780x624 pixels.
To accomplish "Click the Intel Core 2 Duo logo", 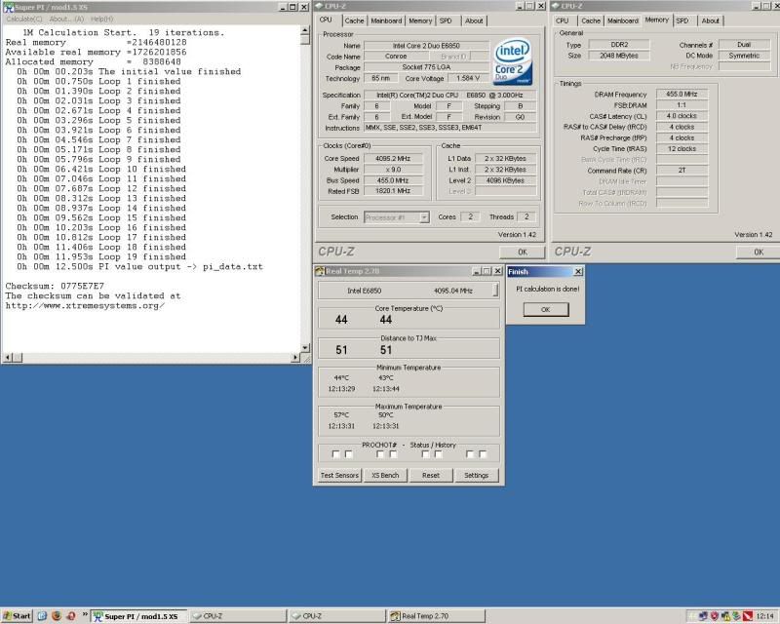I will click(x=513, y=61).
